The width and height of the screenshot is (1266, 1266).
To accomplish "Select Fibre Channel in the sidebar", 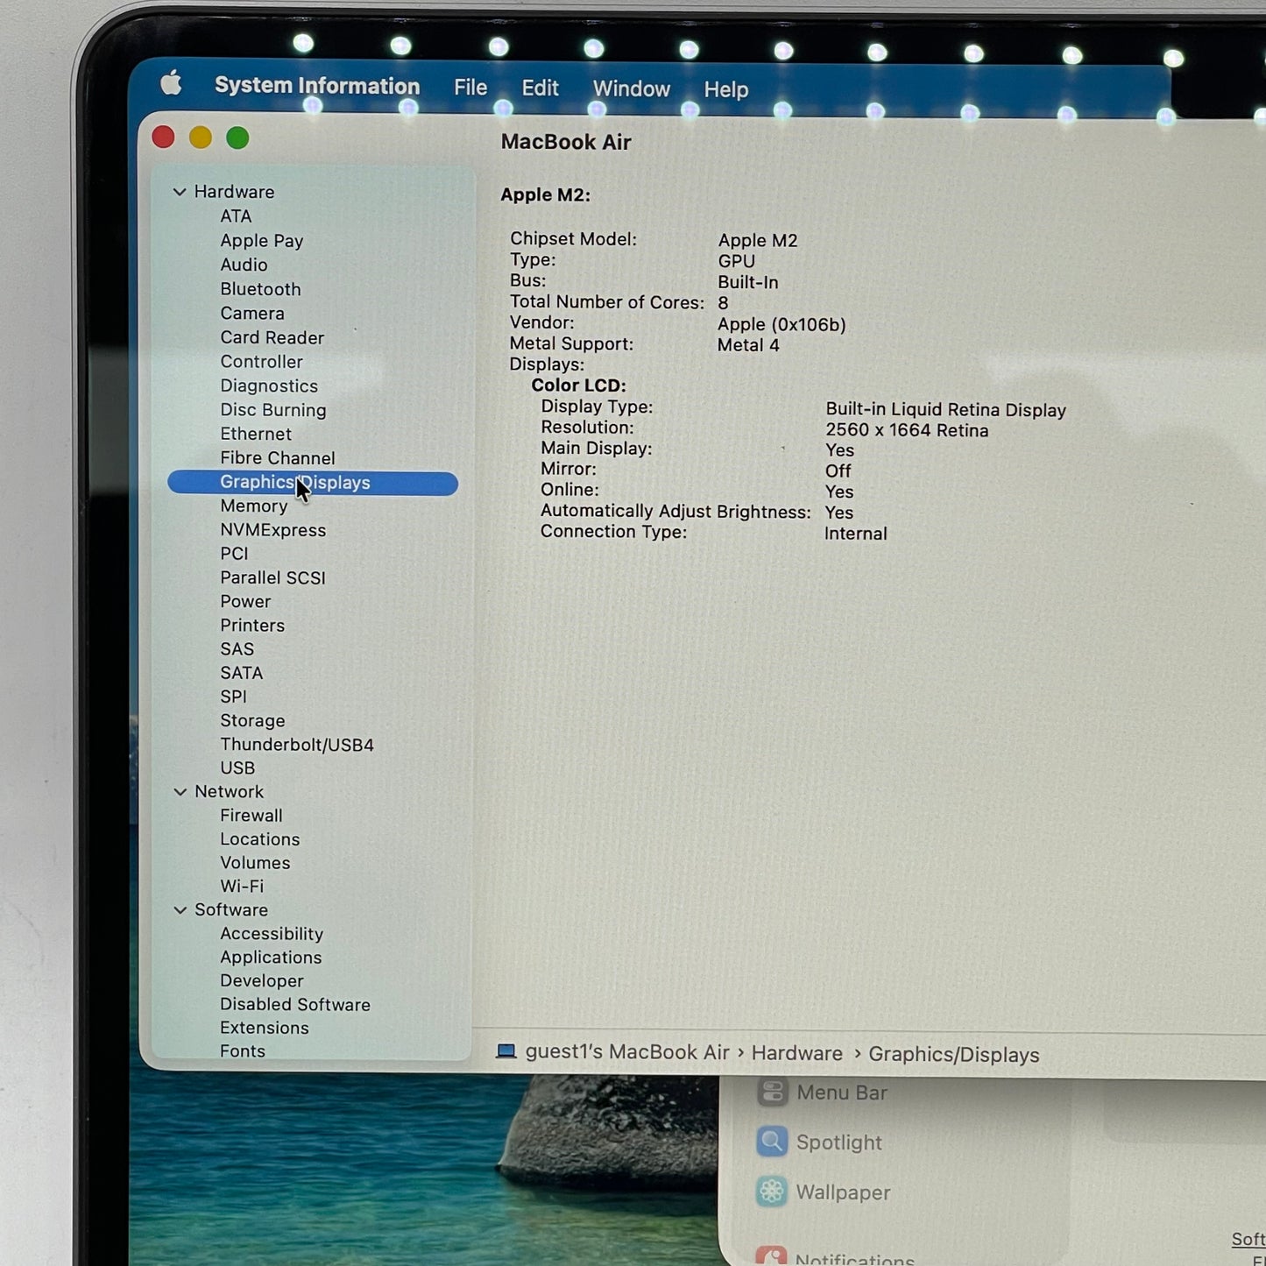I will 278,458.
